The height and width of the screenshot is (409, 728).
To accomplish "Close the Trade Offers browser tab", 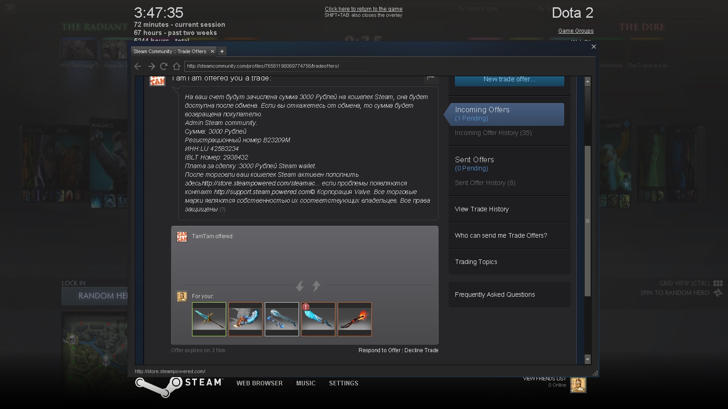I will point(212,51).
